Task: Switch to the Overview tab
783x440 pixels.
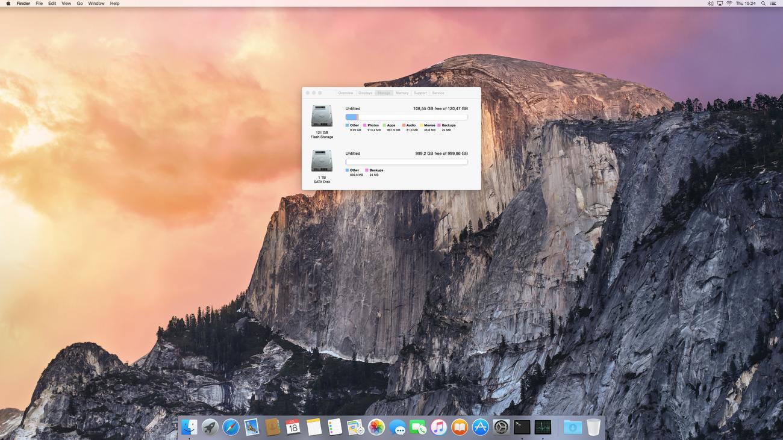Action: coord(346,93)
